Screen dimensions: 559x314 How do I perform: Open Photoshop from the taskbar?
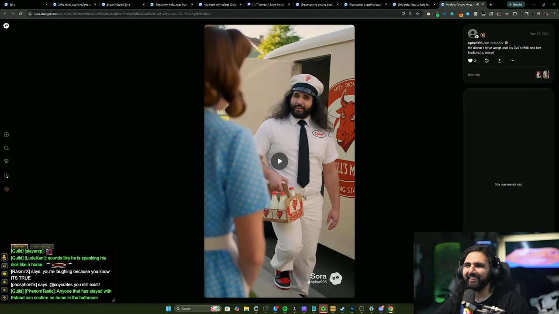click(352, 309)
